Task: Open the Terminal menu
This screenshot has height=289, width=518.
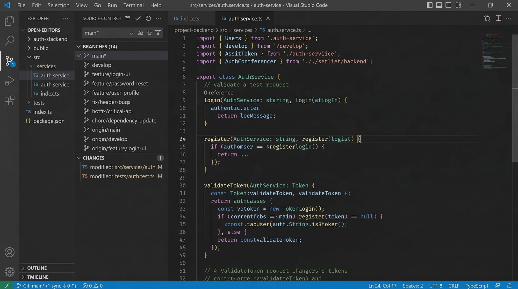Action: click(133, 5)
